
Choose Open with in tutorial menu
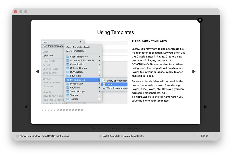pyautogui.click(x=48, y=56)
